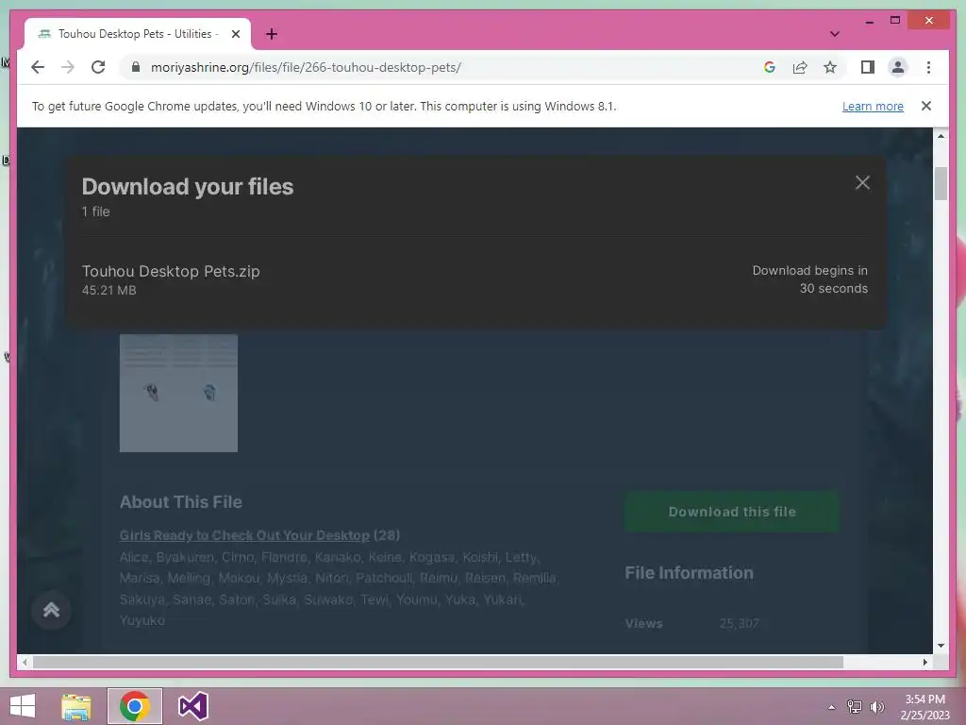This screenshot has width=966, height=725.
Task: Click the horizontal scrollbar right arrow
Action: pyautogui.click(x=924, y=662)
